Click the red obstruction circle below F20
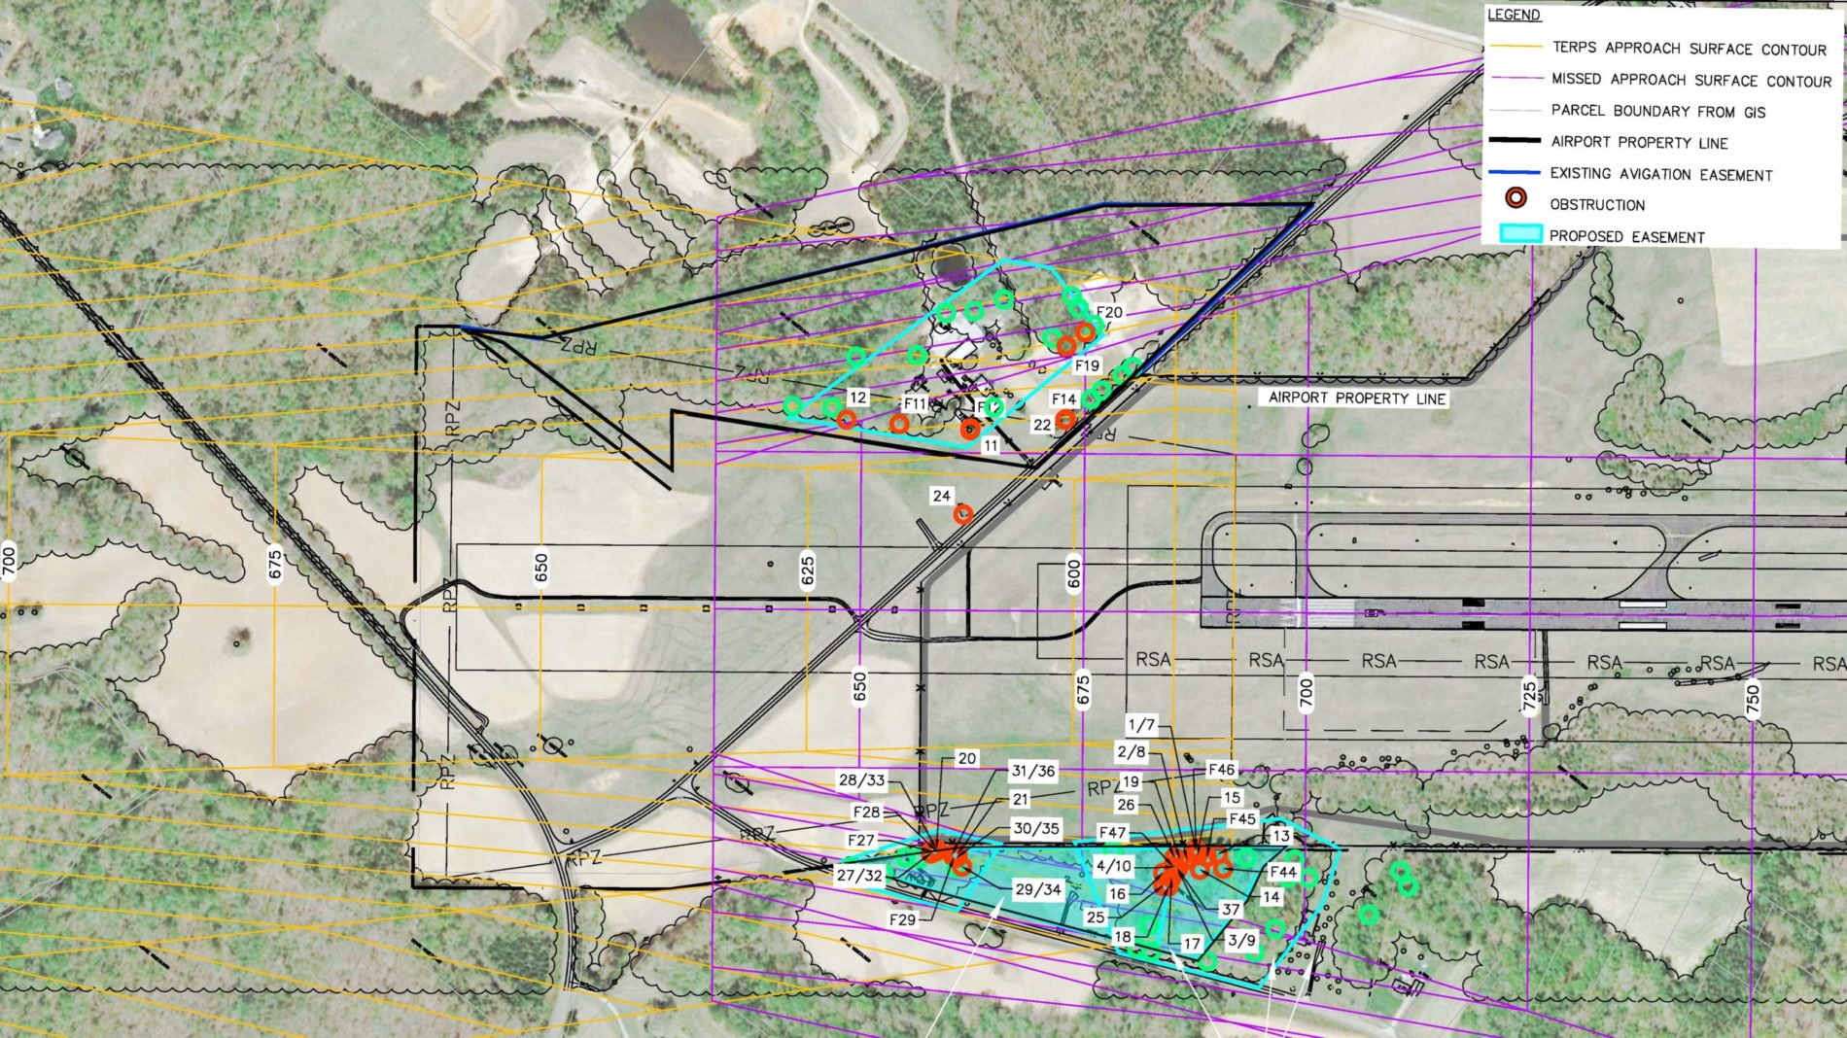The image size is (1847, 1038). pos(1085,333)
